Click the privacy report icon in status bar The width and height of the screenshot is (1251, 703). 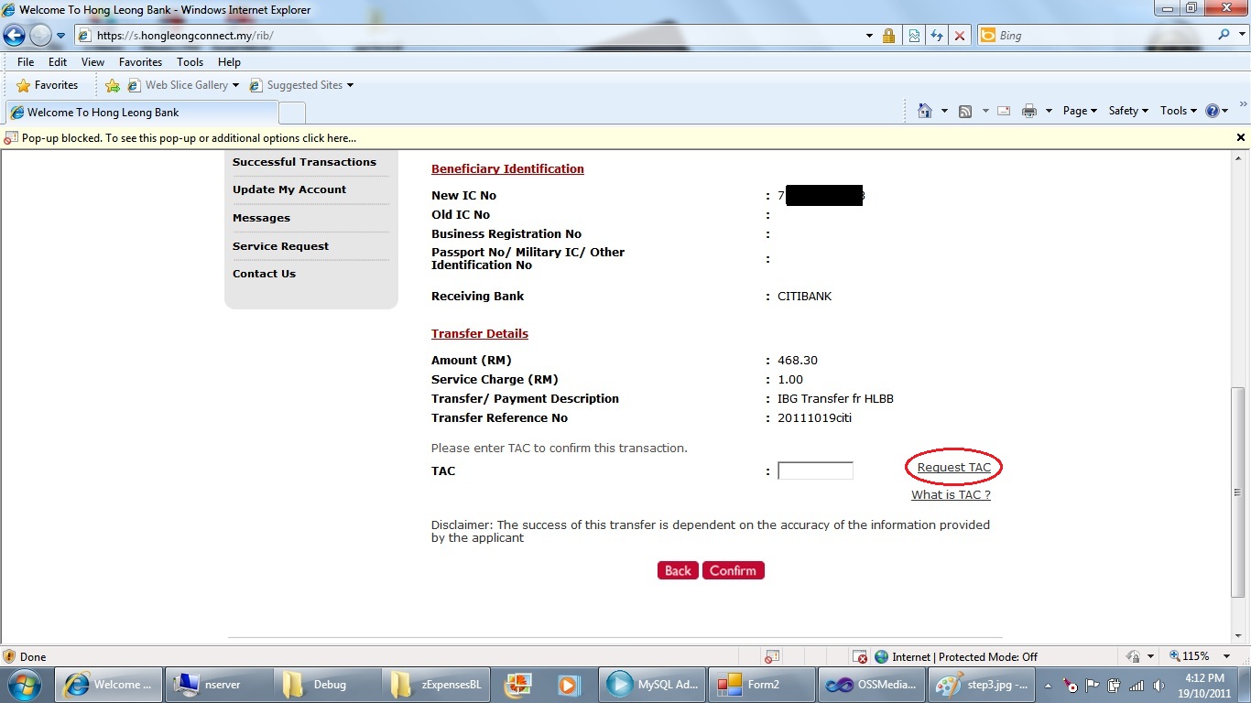[x=860, y=656]
